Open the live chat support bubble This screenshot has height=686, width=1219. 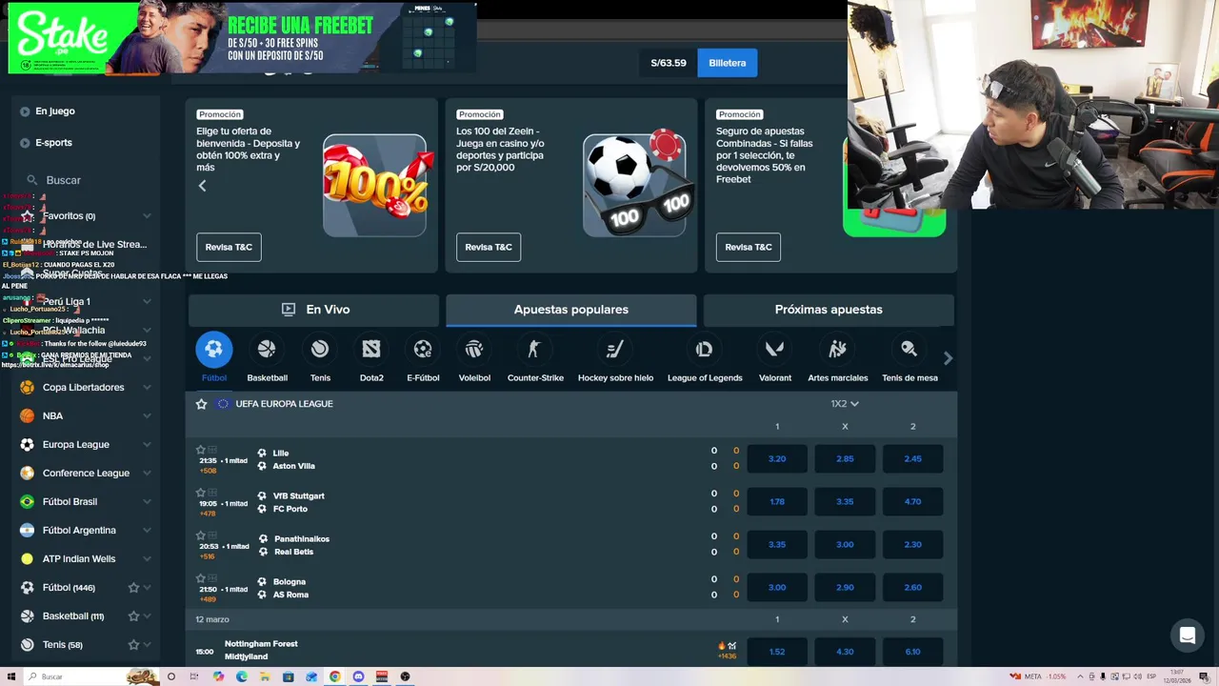tap(1187, 636)
